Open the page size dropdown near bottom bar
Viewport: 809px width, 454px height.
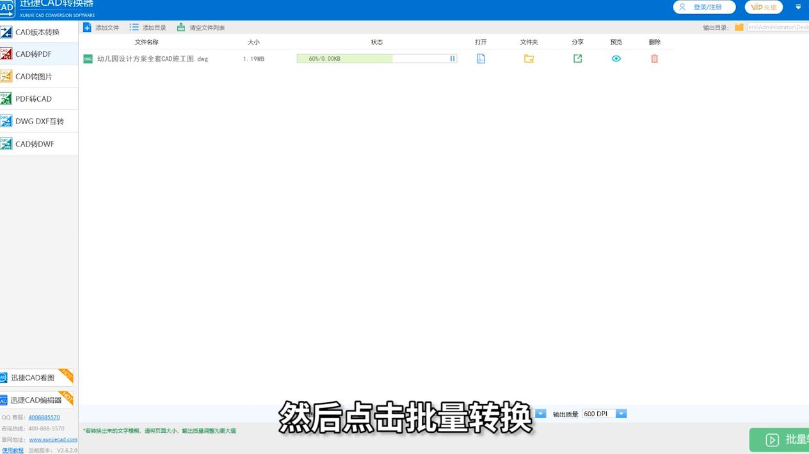coord(540,414)
